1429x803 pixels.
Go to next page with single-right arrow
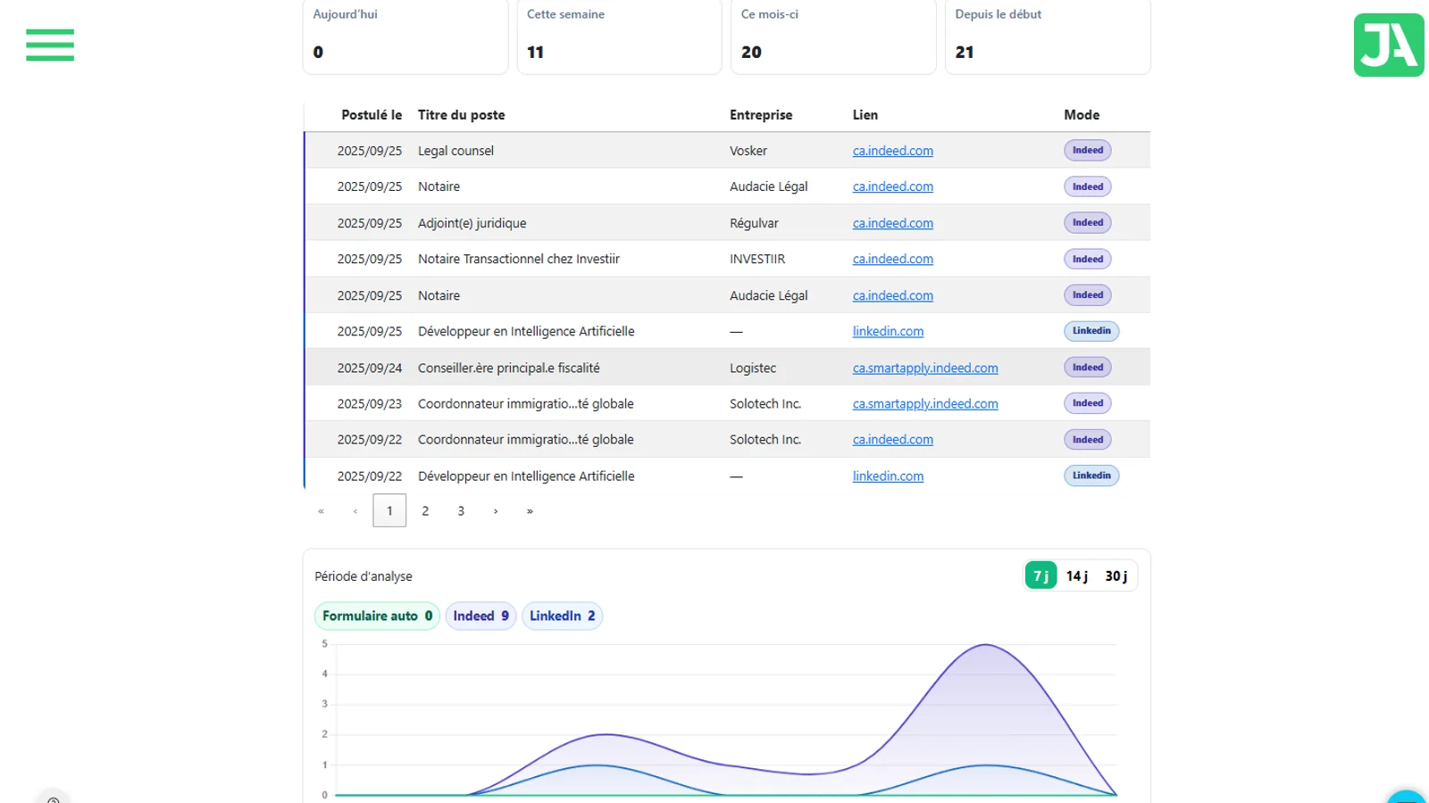(x=496, y=511)
